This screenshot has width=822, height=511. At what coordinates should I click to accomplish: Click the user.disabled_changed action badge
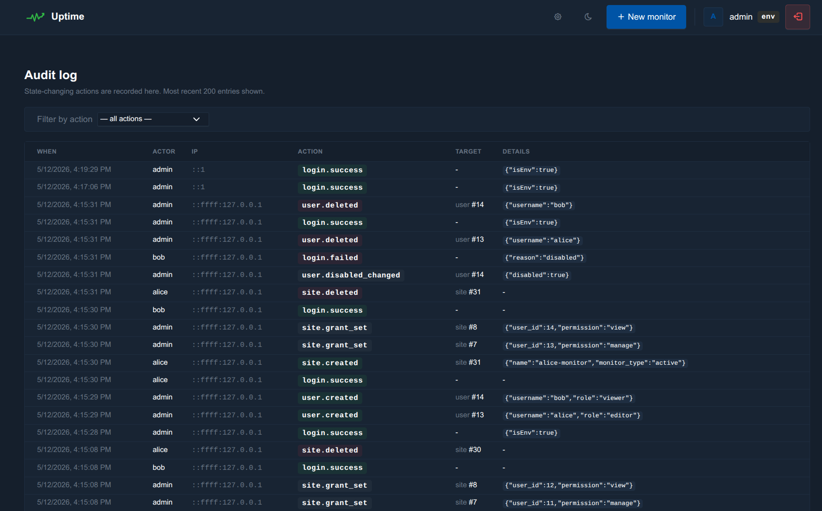[351, 275]
